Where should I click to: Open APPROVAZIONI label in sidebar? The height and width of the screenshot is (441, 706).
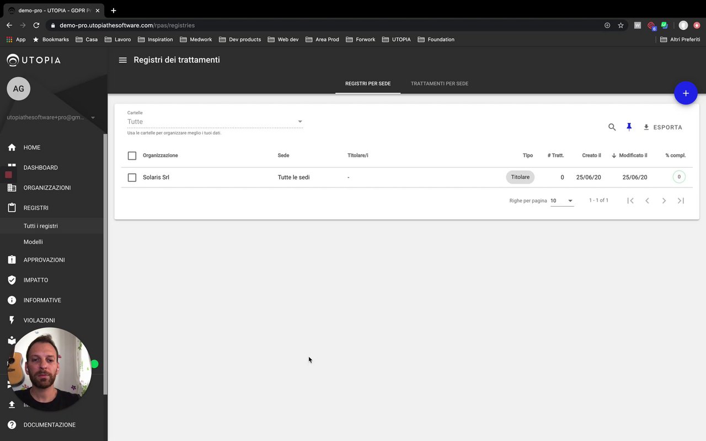tap(44, 260)
